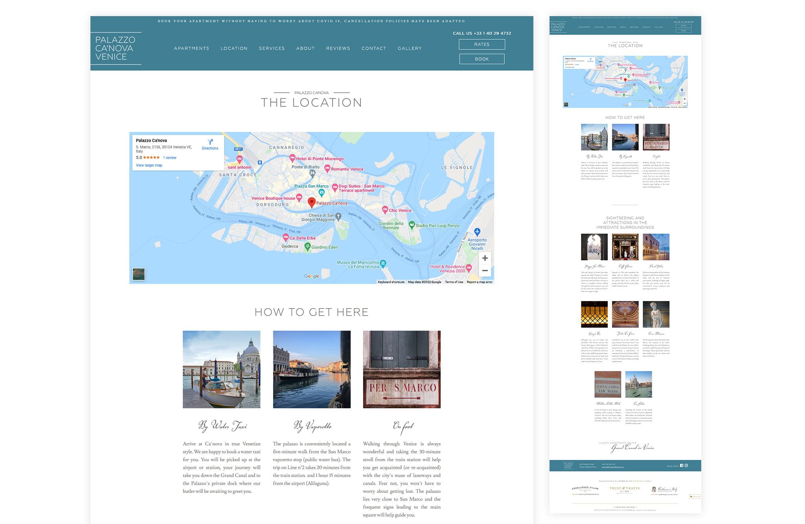Click the Chic Venice hotel pin
The image size is (805, 524).
385,210
